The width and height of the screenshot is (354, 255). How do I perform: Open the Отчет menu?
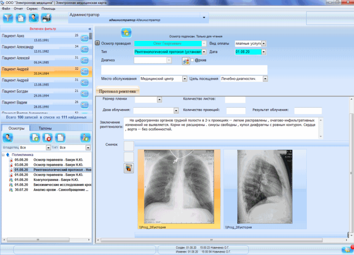[x=18, y=8]
